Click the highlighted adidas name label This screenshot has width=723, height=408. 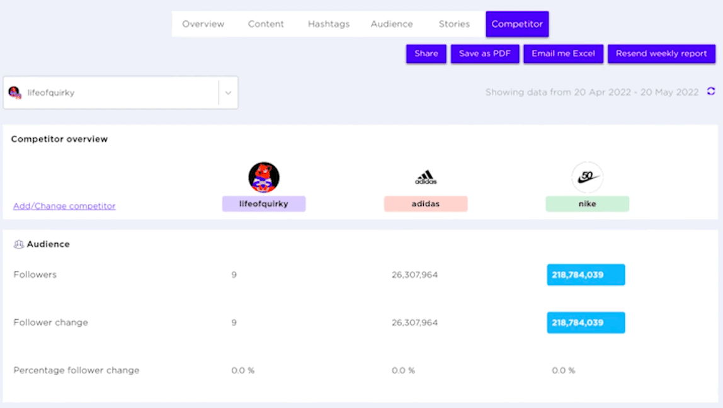click(x=426, y=203)
